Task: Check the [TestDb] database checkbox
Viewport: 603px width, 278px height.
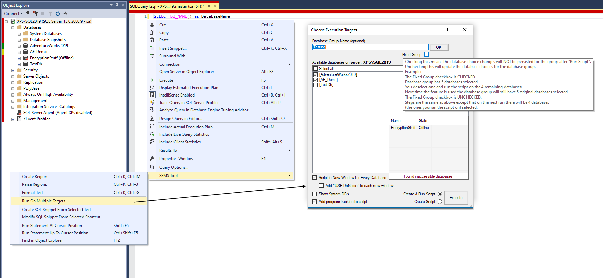Action: click(316, 85)
